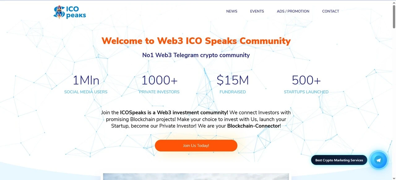The image size is (396, 180).
Task: Click the scrollbar up arrow
Action: pos(394,2)
